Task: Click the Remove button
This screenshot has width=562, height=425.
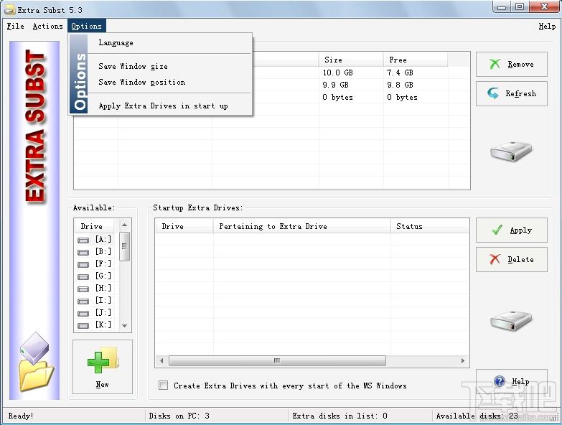Action: point(512,64)
